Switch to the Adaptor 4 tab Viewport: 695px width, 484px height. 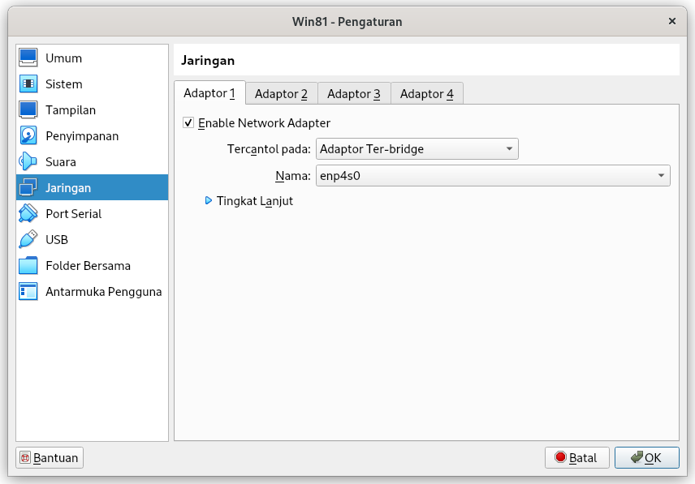click(427, 94)
